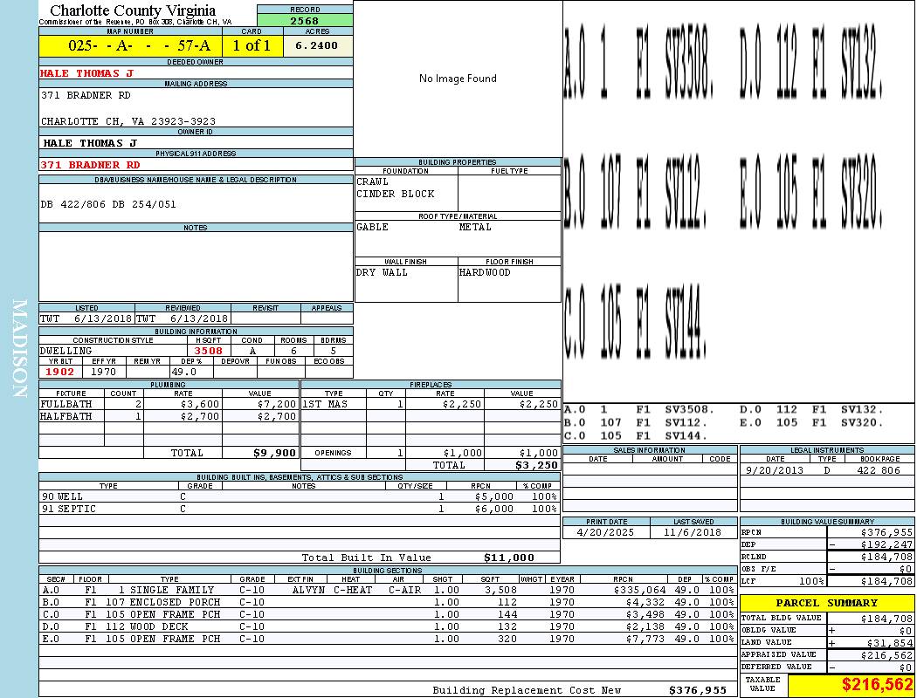This screenshot has width=917, height=698.
Task: Select legal description DB 422/806 DB 254/051
Action: 108,204
